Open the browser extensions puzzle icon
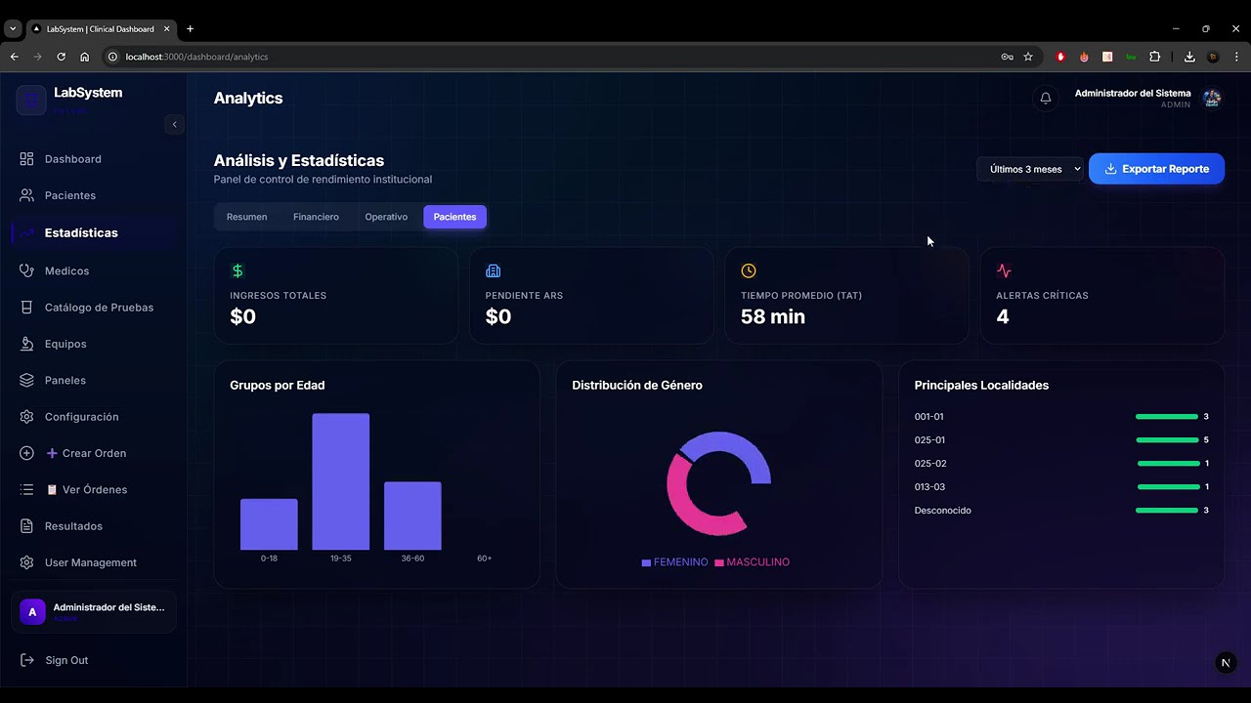1251x703 pixels. (x=1154, y=57)
